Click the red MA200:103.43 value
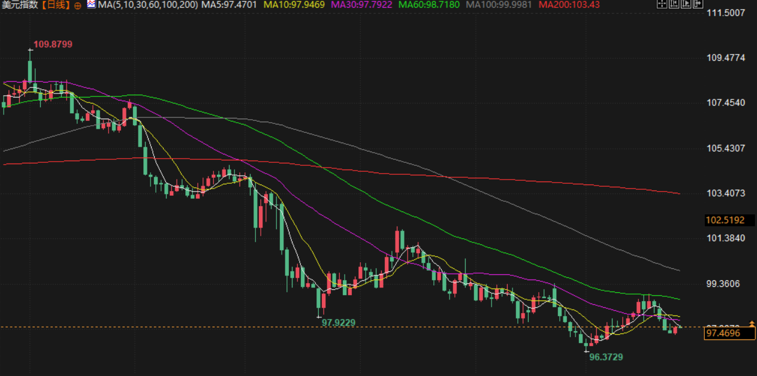This screenshot has height=376, width=757. point(568,5)
